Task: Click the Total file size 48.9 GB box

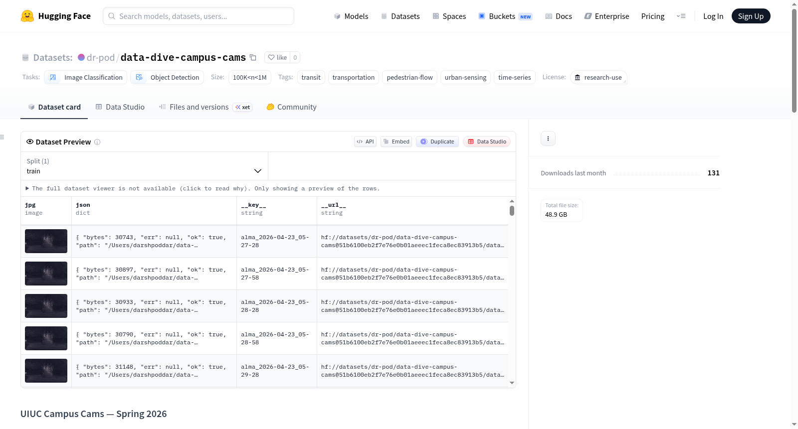Action: pos(562,210)
